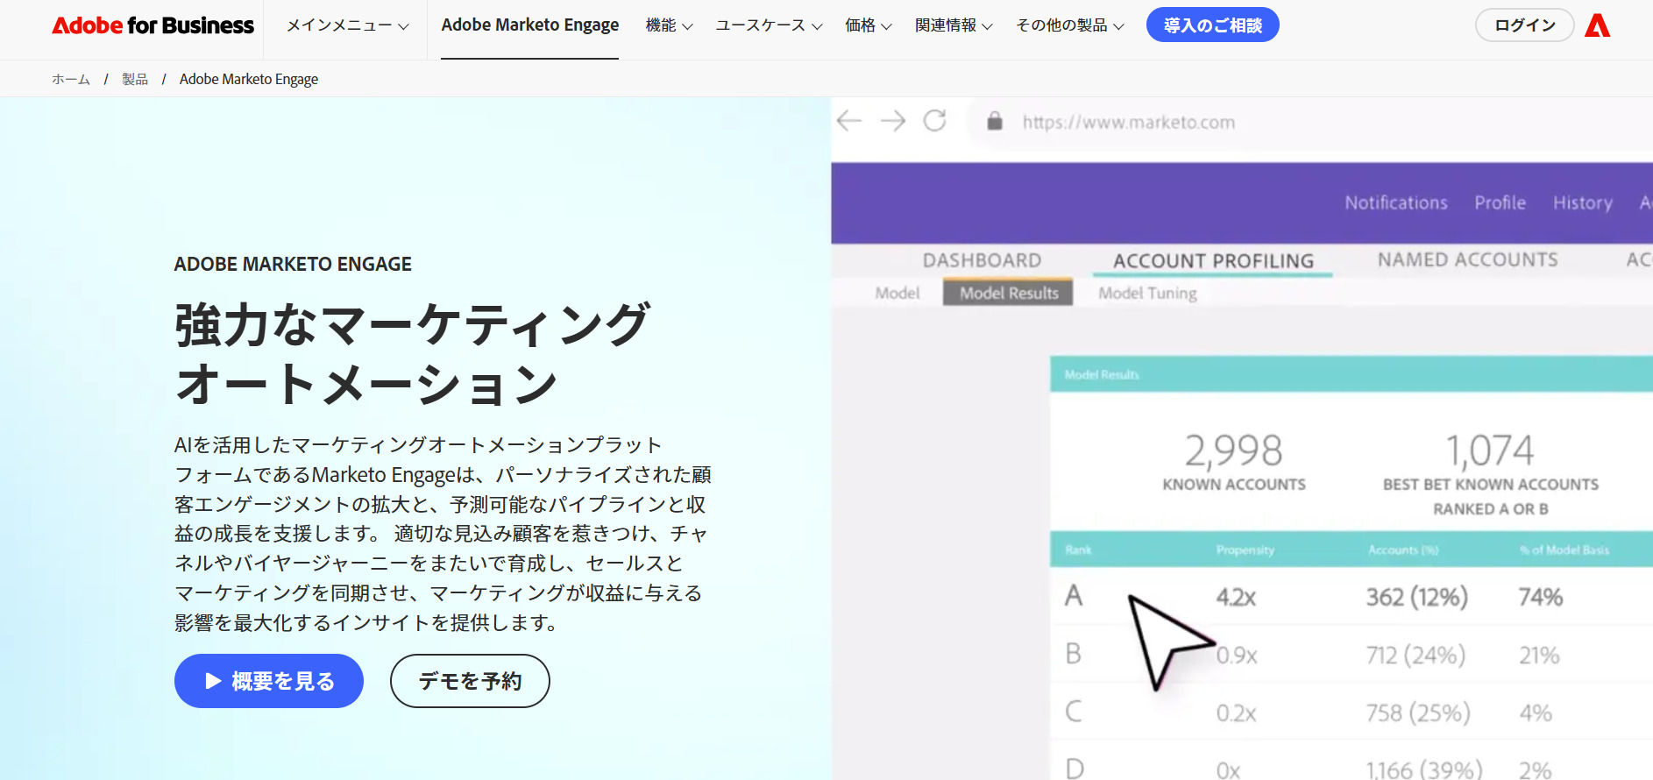Switch to the DASHBOARD tab
This screenshot has height=780, width=1653.
coord(982,260)
